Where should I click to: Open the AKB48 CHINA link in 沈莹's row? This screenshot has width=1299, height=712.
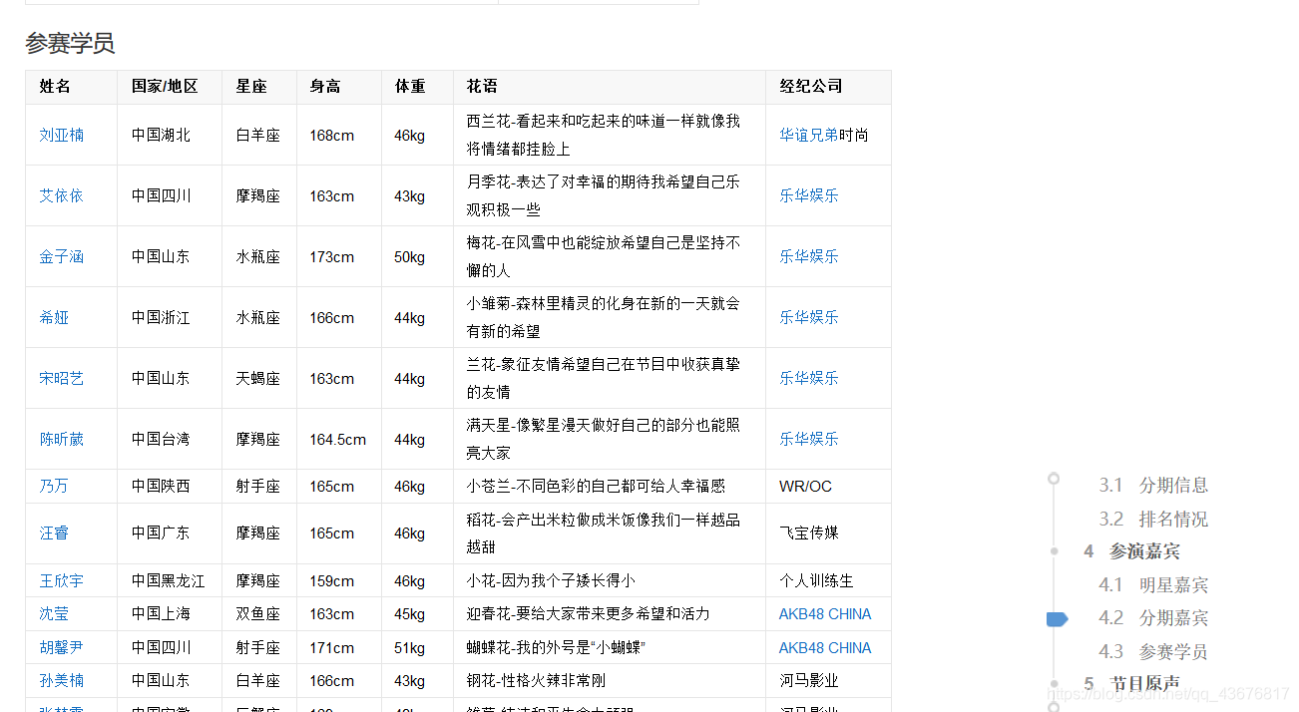pos(825,613)
